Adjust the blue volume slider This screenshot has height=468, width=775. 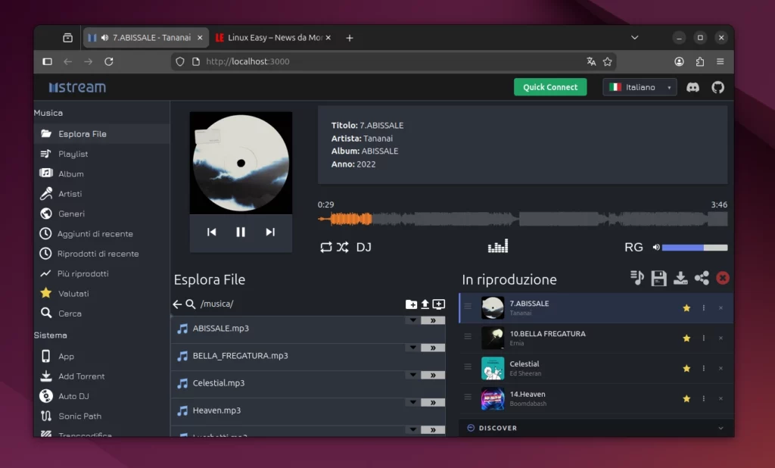(695, 248)
